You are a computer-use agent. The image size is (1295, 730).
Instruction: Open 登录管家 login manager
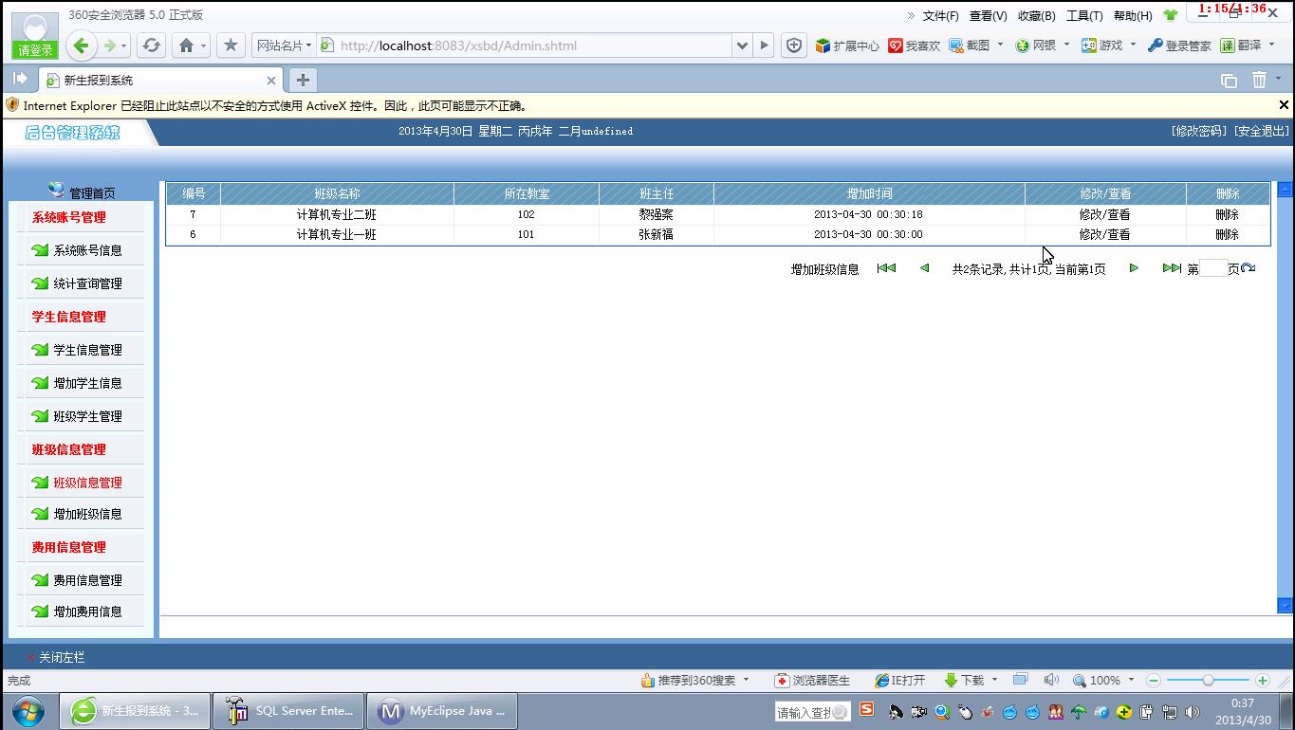(x=1179, y=46)
